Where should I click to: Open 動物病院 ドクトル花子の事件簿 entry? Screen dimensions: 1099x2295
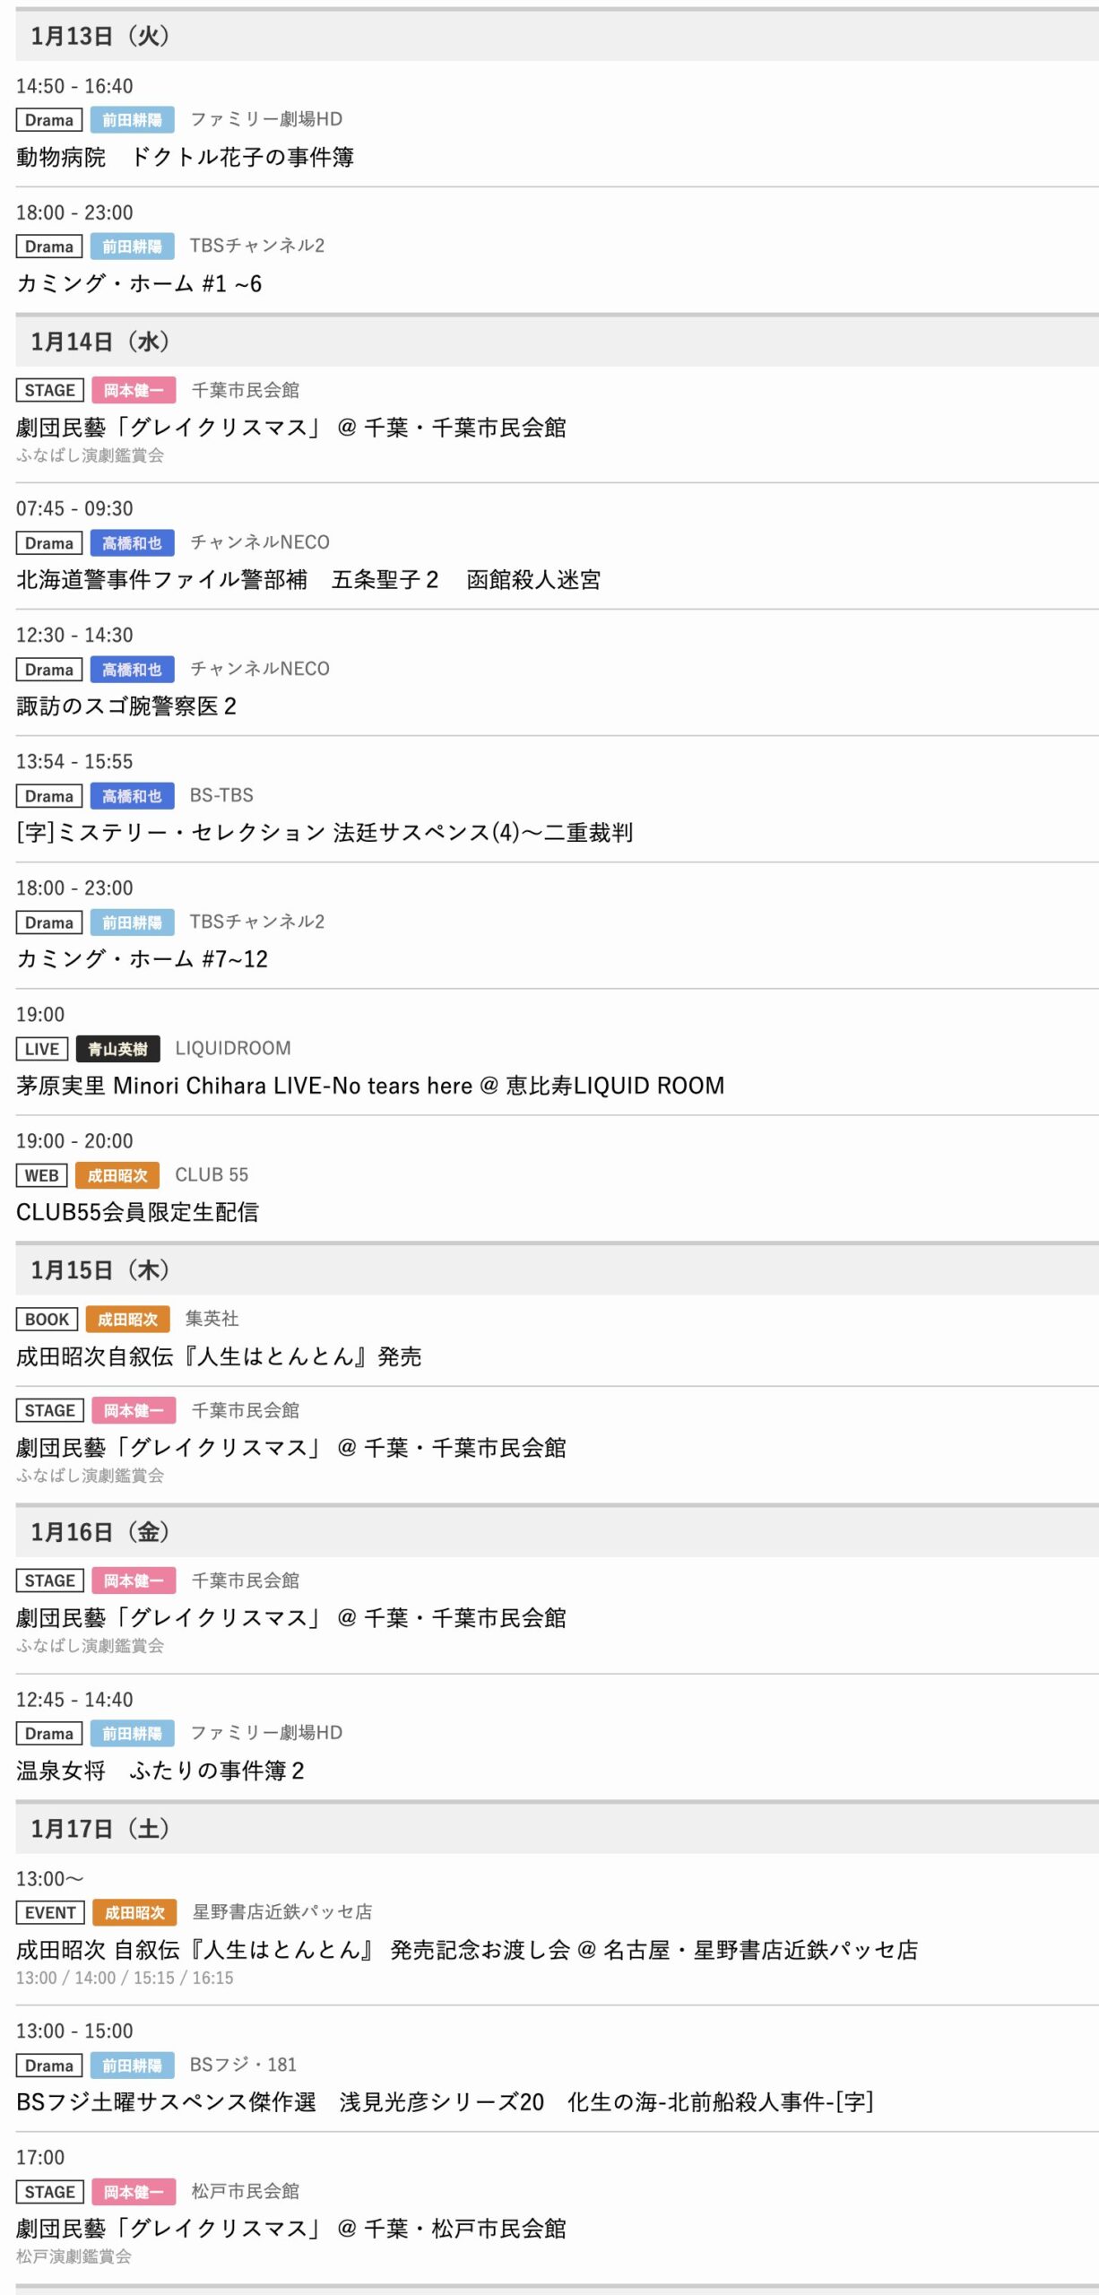coord(185,157)
